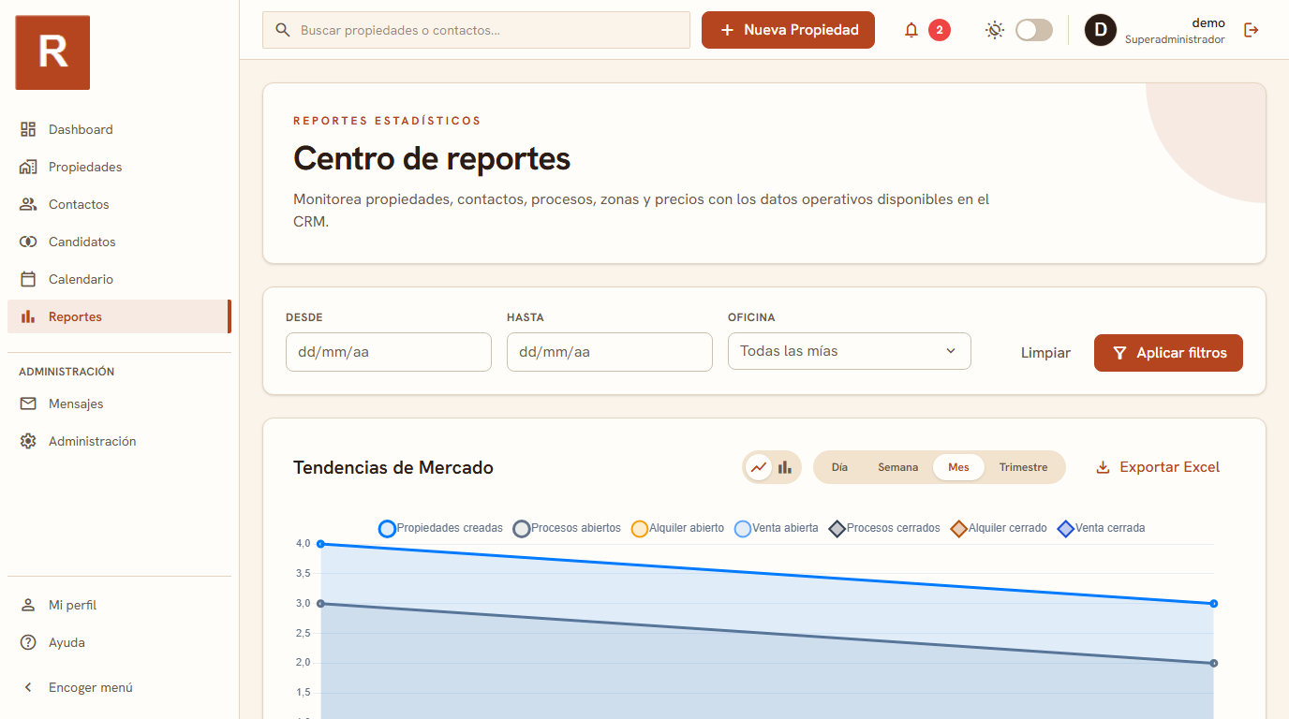Viewport: 1289px width, 719px height.
Task: Click the D user avatar
Action: (1101, 30)
